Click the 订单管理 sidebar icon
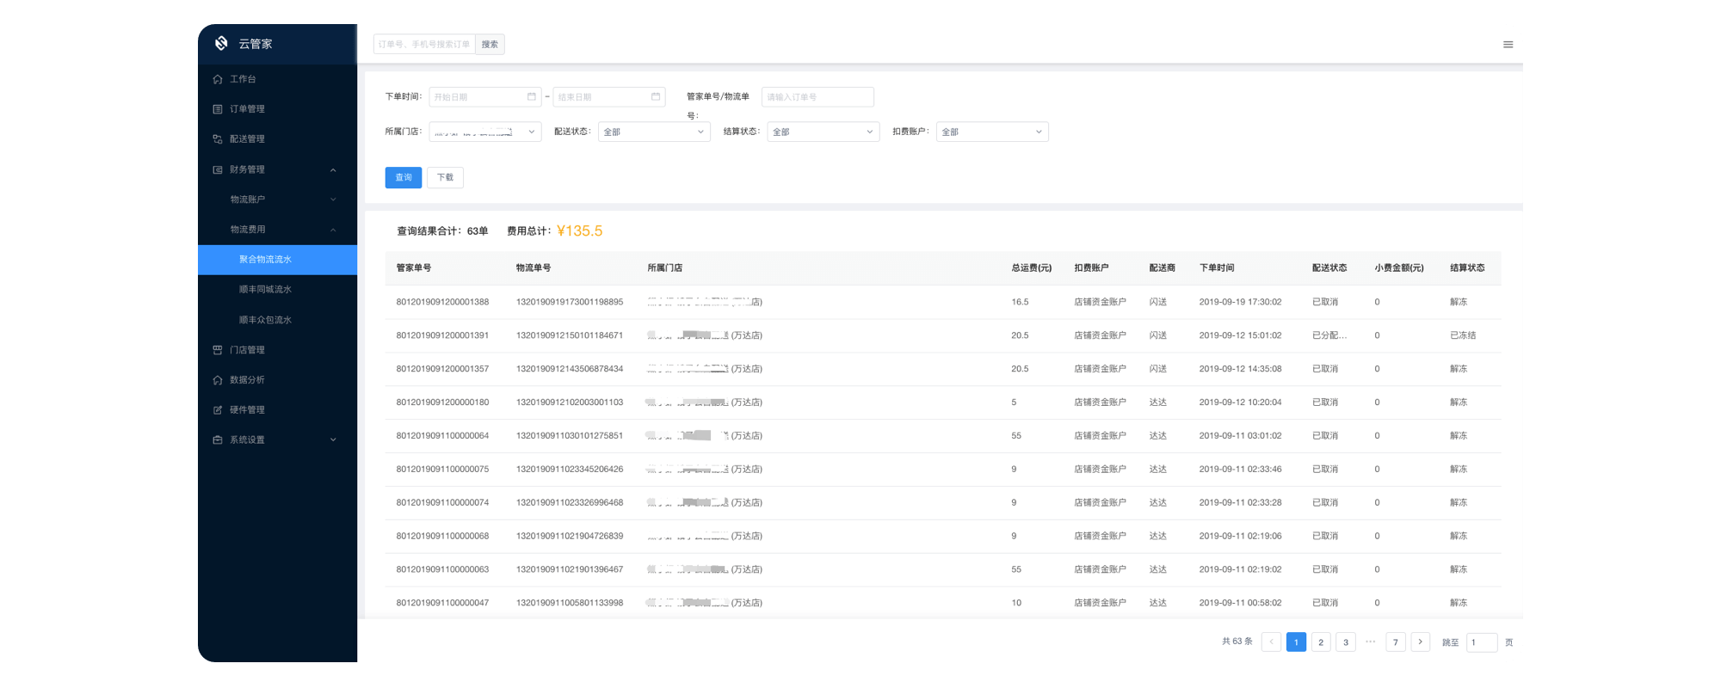Screen dimensions: 1721x688 pyautogui.click(x=218, y=109)
